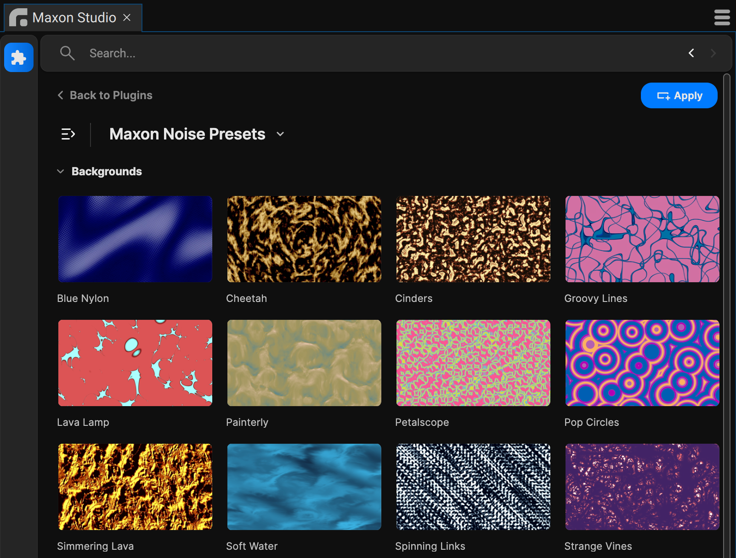
Task: Select the Groovy Lines preset thumbnail
Action: coord(642,239)
